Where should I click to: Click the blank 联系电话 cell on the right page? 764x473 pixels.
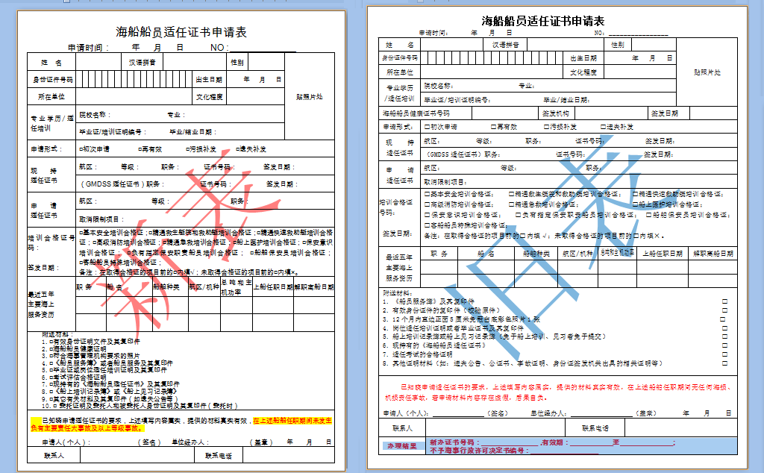coord(680,428)
